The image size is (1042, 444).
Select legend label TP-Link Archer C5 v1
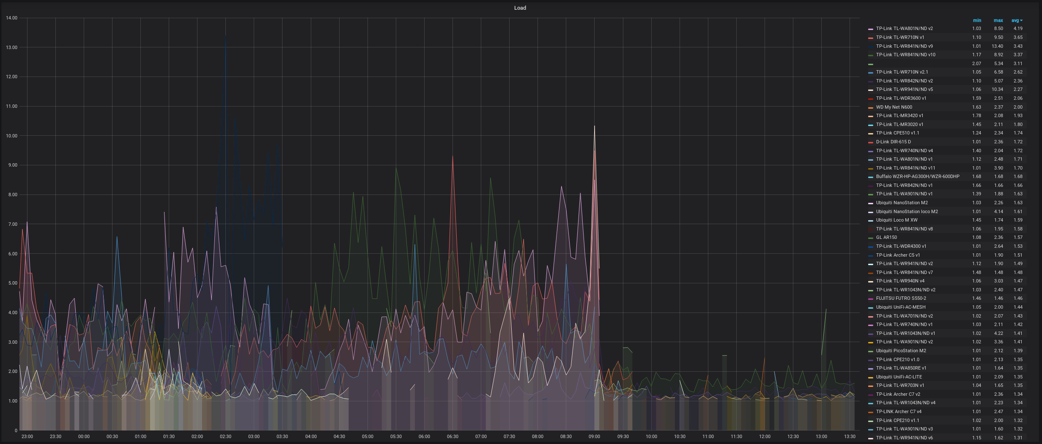click(898, 255)
